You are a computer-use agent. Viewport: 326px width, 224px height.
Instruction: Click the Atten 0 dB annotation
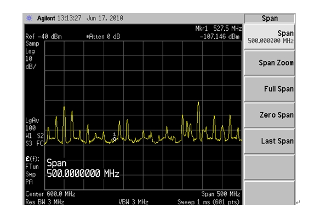104,37
